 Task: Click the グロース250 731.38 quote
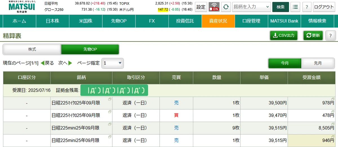86,10
